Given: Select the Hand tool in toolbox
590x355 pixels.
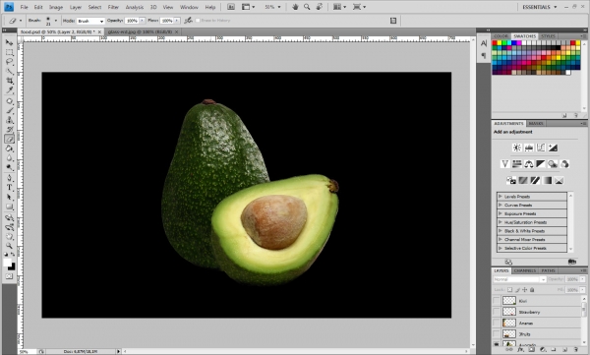Looking at the screenshot, I should [x=9, y=236].
